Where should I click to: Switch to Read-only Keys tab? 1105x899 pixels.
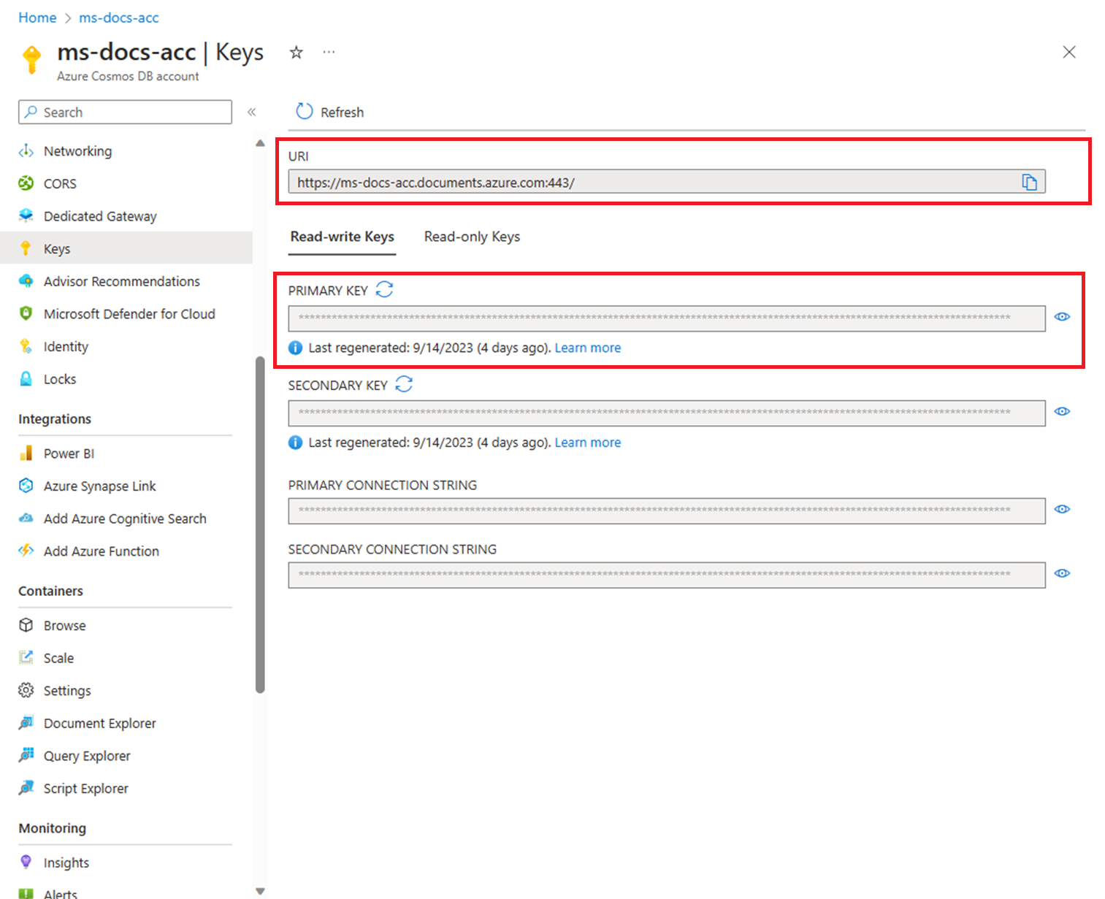pyautogui.click(x=472, y=237)
